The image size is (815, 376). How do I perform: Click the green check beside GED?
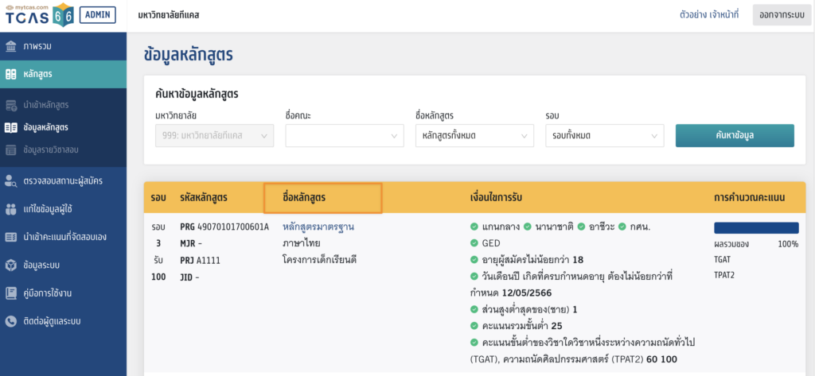[x=474, y=243]
